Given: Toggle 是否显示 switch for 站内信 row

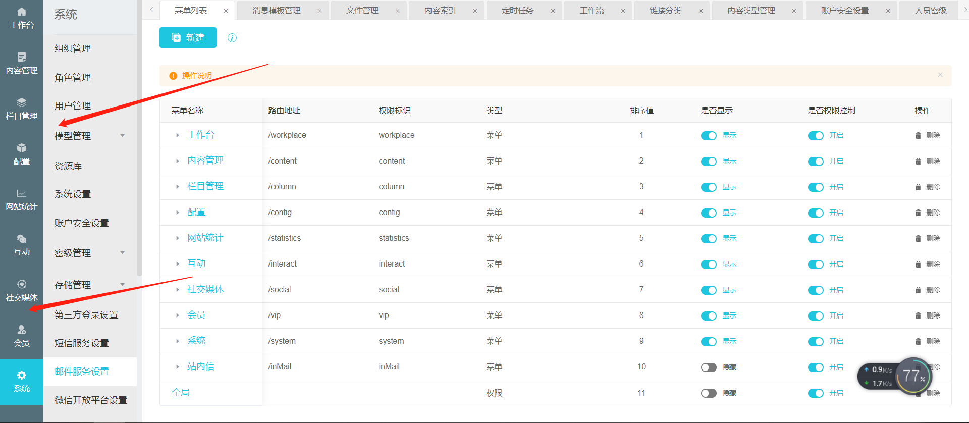Looking at the screenshot, I should (709, 367).
